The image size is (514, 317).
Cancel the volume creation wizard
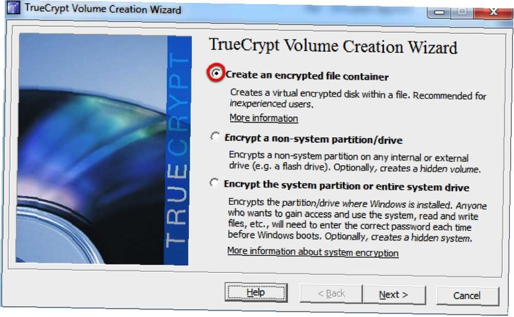click(467, 296)
